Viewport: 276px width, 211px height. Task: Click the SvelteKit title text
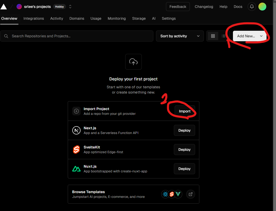[92, 147]
